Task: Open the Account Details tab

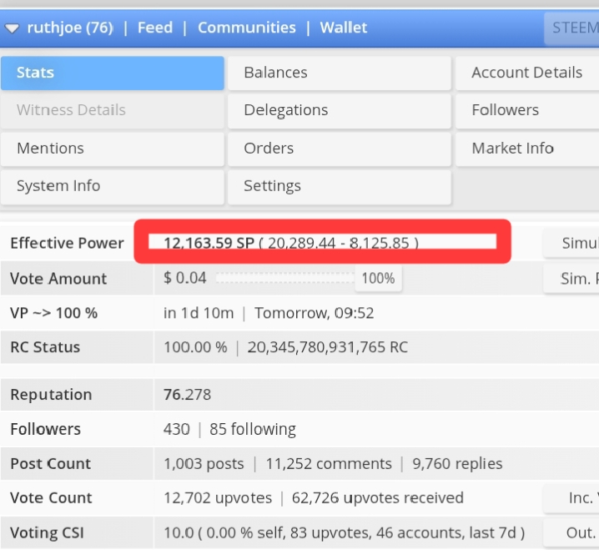Action: pos(527,73)
